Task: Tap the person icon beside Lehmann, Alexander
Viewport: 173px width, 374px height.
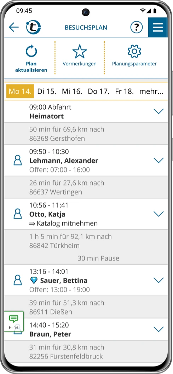Action: point(18,160)
